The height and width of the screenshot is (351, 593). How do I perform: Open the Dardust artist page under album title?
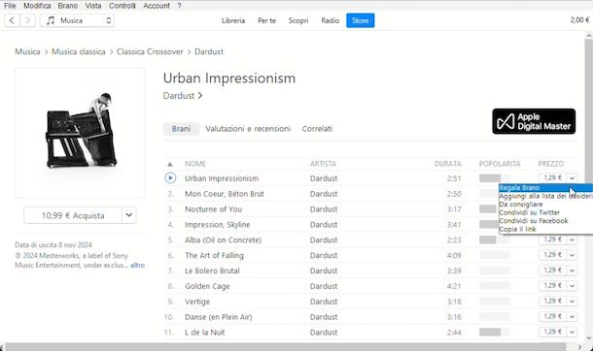183,96
